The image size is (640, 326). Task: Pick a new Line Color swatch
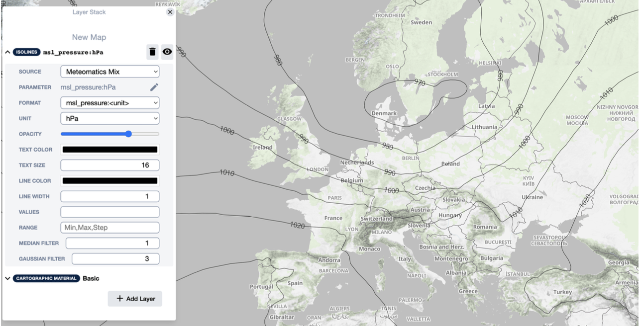click(x=109, y=181)
